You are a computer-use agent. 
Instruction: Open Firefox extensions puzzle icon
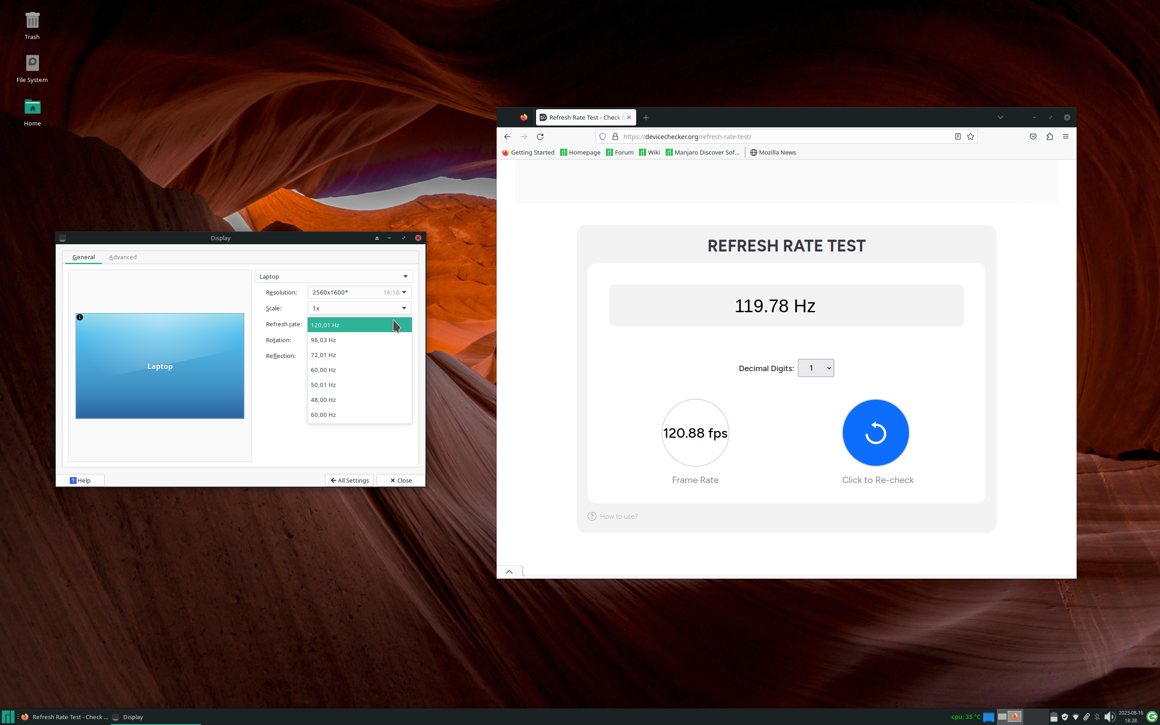(1049, 137)
